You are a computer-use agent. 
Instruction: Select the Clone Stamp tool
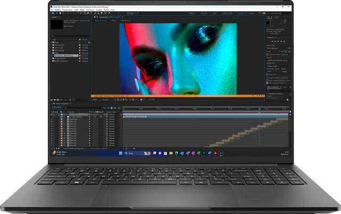click(98, 13)
